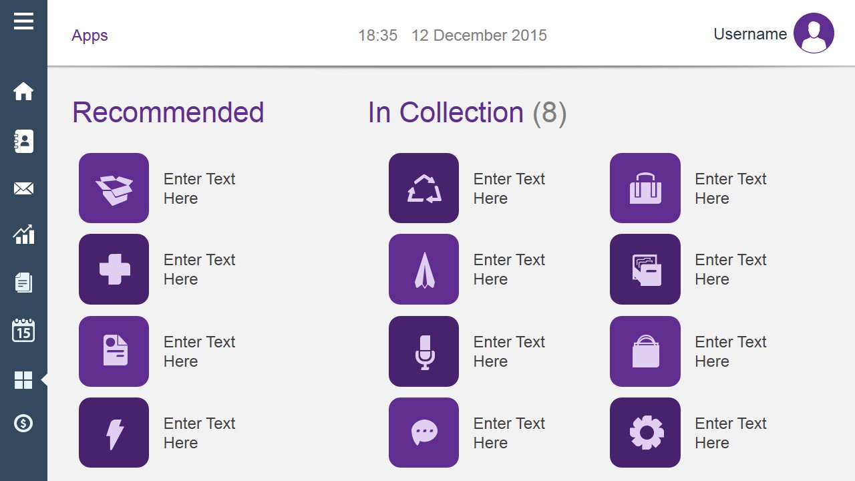Open Contacts from the sidebar address book icon
Image resolution: width=855 pixels, height=481 pixels.
23,142
